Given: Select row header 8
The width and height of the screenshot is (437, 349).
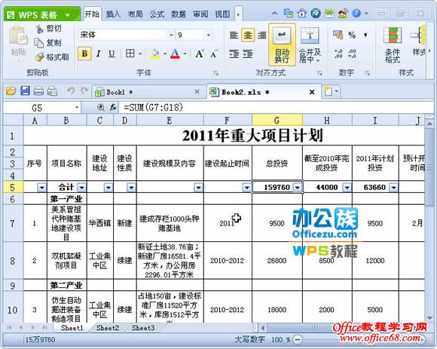Looking at the screenshot, I should pos(12,261).
